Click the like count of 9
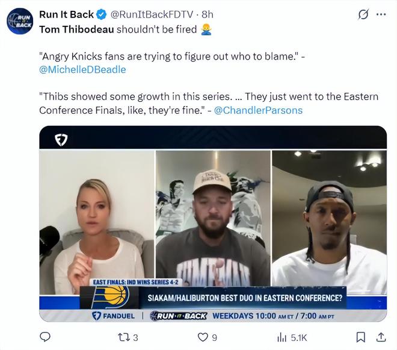The height and width of the screenshot is (350, 397). [x=214, y=338]
